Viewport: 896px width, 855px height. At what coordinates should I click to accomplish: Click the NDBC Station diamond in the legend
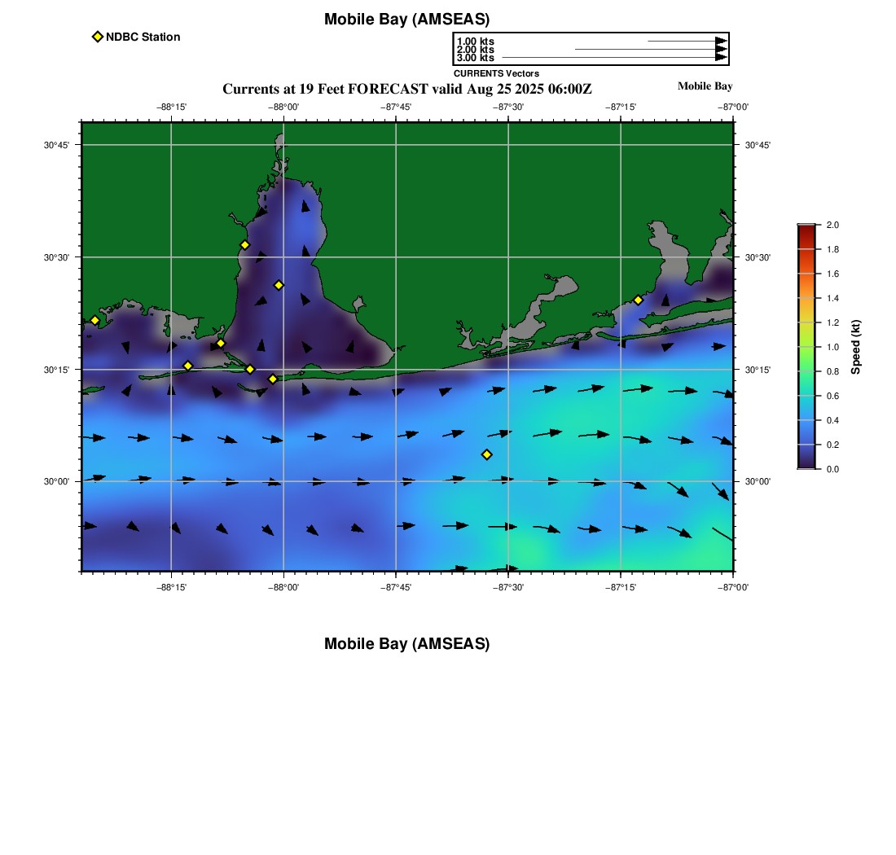pos(98,37)
